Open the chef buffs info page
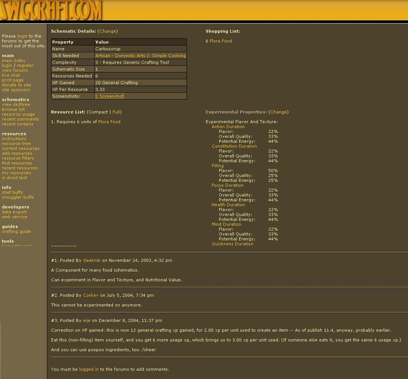This screenshot has height=379, width=408. (x=12, y=192)
